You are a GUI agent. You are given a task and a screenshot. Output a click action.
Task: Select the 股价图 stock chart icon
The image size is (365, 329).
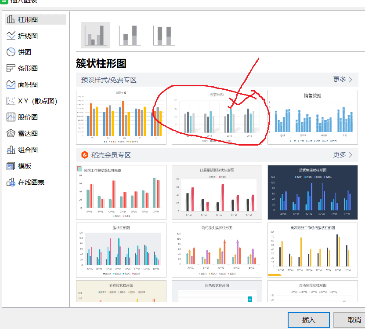(11, 117)
